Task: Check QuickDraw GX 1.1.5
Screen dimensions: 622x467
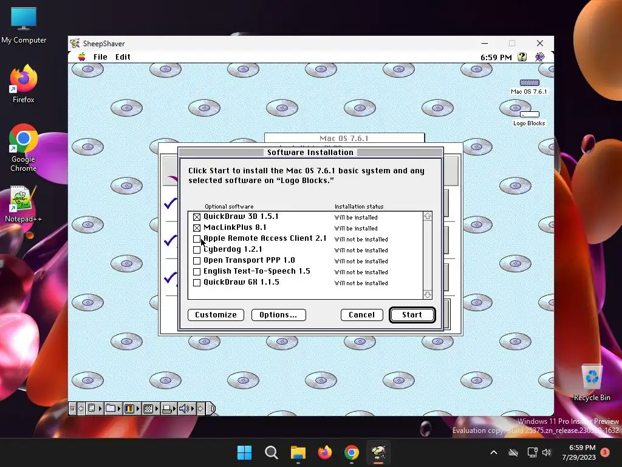Action: pyautogui.click(x=197, y=282)
